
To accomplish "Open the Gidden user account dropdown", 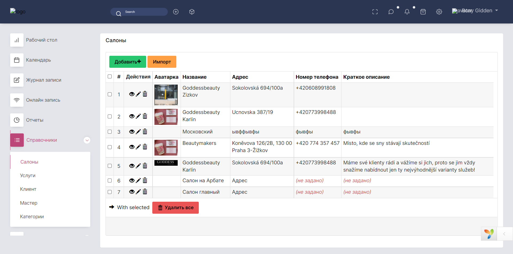I will [x=475, y=11].
